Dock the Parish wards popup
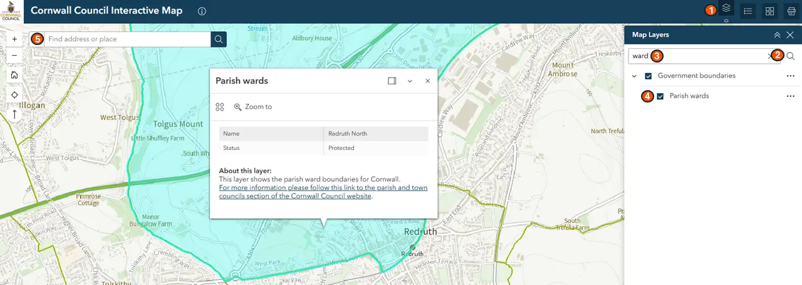Image resolution: width=802 pixels, height=285 pixels. (x=392, y=81)
